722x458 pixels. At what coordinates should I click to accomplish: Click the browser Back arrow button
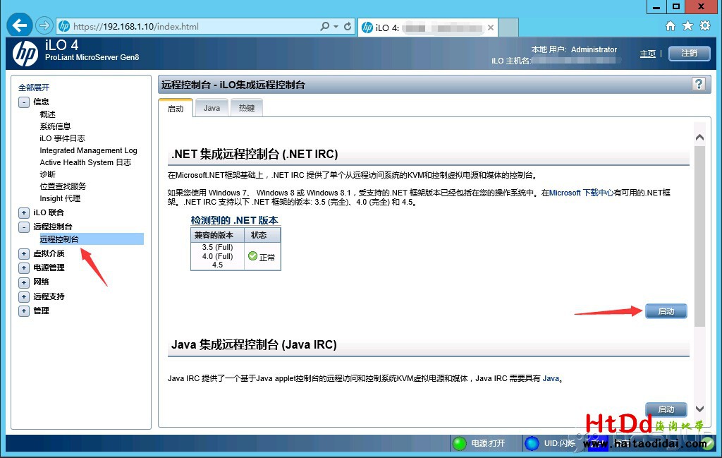19,25
